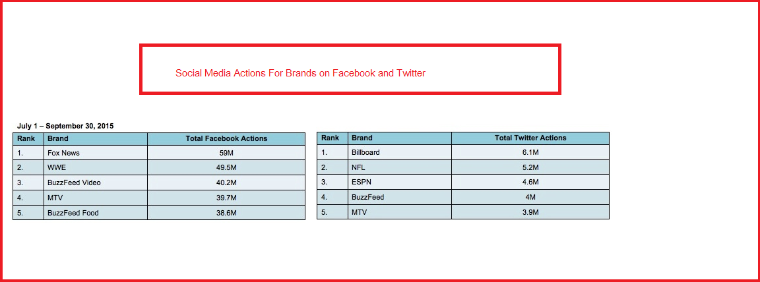Select the Billboard brand cell
Image resolution: width=760 pixels, height=282 pixels.
click(365, 152)
